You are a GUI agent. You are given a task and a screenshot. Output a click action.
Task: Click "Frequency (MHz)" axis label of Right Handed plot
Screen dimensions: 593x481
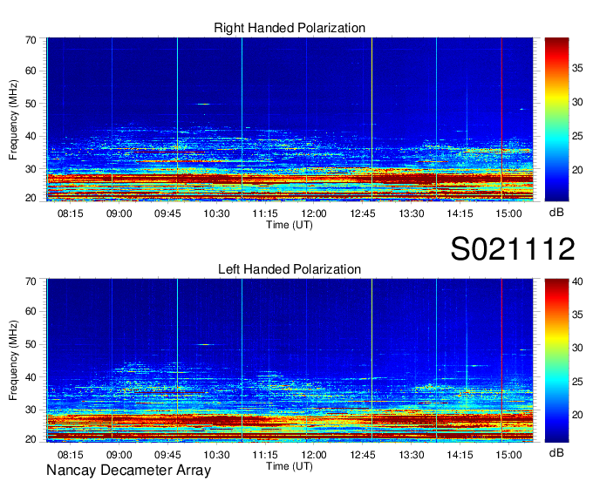13,119
